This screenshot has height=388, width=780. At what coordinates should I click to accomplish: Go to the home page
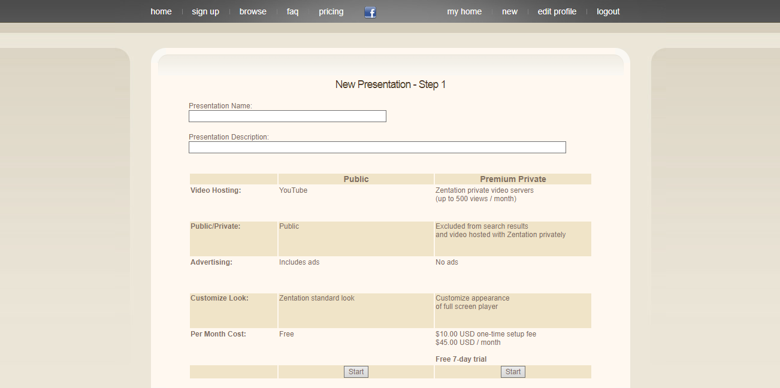[161, 11]
